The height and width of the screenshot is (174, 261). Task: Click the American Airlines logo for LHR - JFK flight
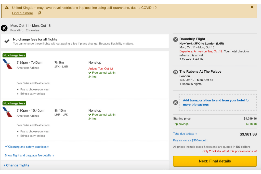click(7, 112)
